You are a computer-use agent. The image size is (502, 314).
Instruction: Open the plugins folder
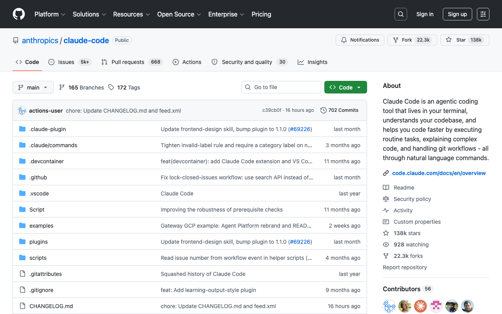click(38, 242)
